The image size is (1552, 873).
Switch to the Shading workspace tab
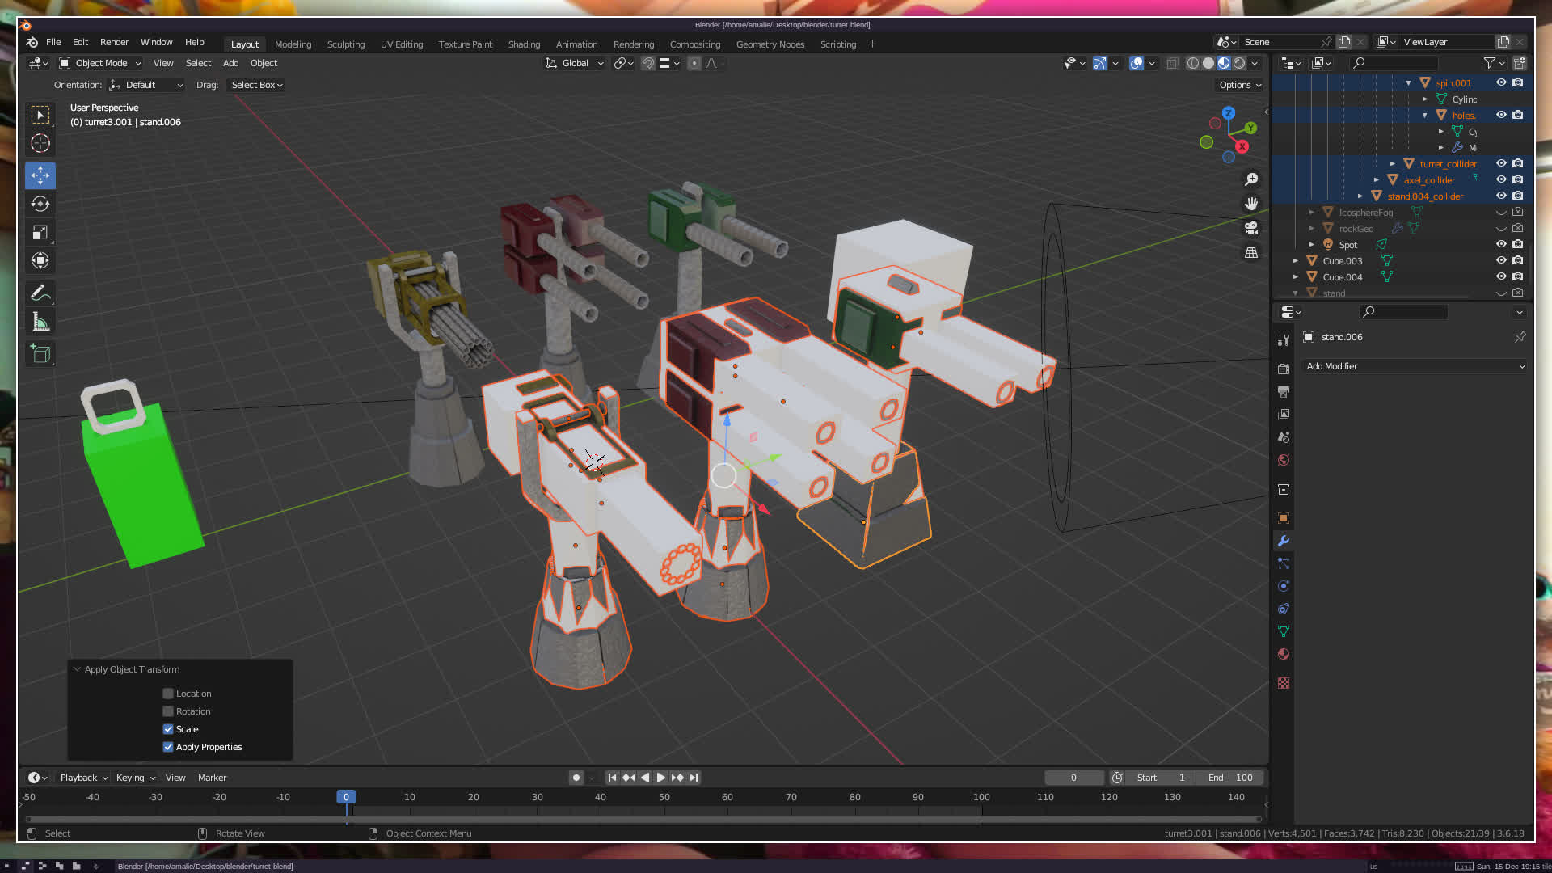pos(524,44)
